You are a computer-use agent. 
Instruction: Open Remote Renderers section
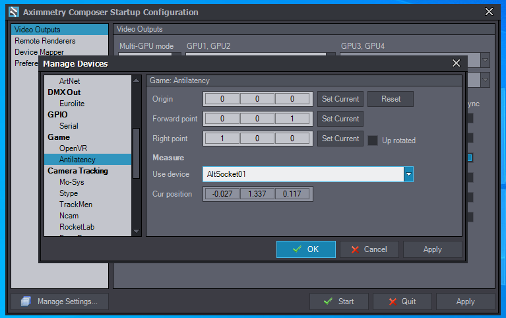click(x=59, y=41)
